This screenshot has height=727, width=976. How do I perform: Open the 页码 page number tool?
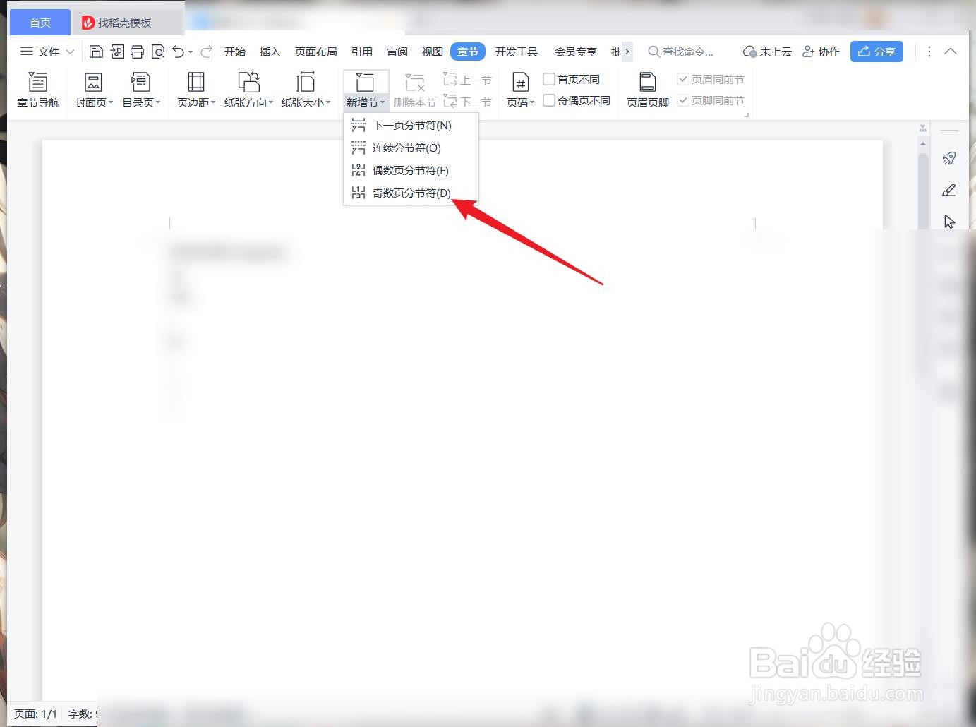pyautogui.click(x=519, y=88)
